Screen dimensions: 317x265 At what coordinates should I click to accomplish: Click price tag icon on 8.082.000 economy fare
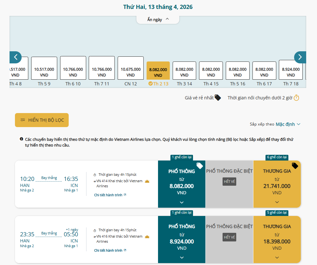click(x=200, y=166)
